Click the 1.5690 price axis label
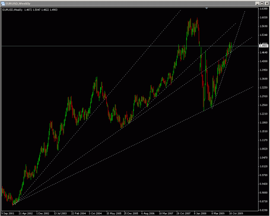This screenshot has width=270, height=216. click(x=264, y=26)
